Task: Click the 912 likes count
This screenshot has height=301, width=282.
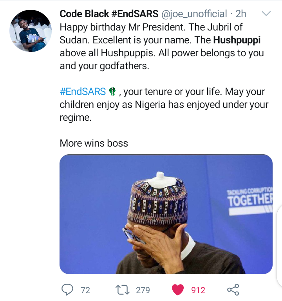Action: click(198, 290)
